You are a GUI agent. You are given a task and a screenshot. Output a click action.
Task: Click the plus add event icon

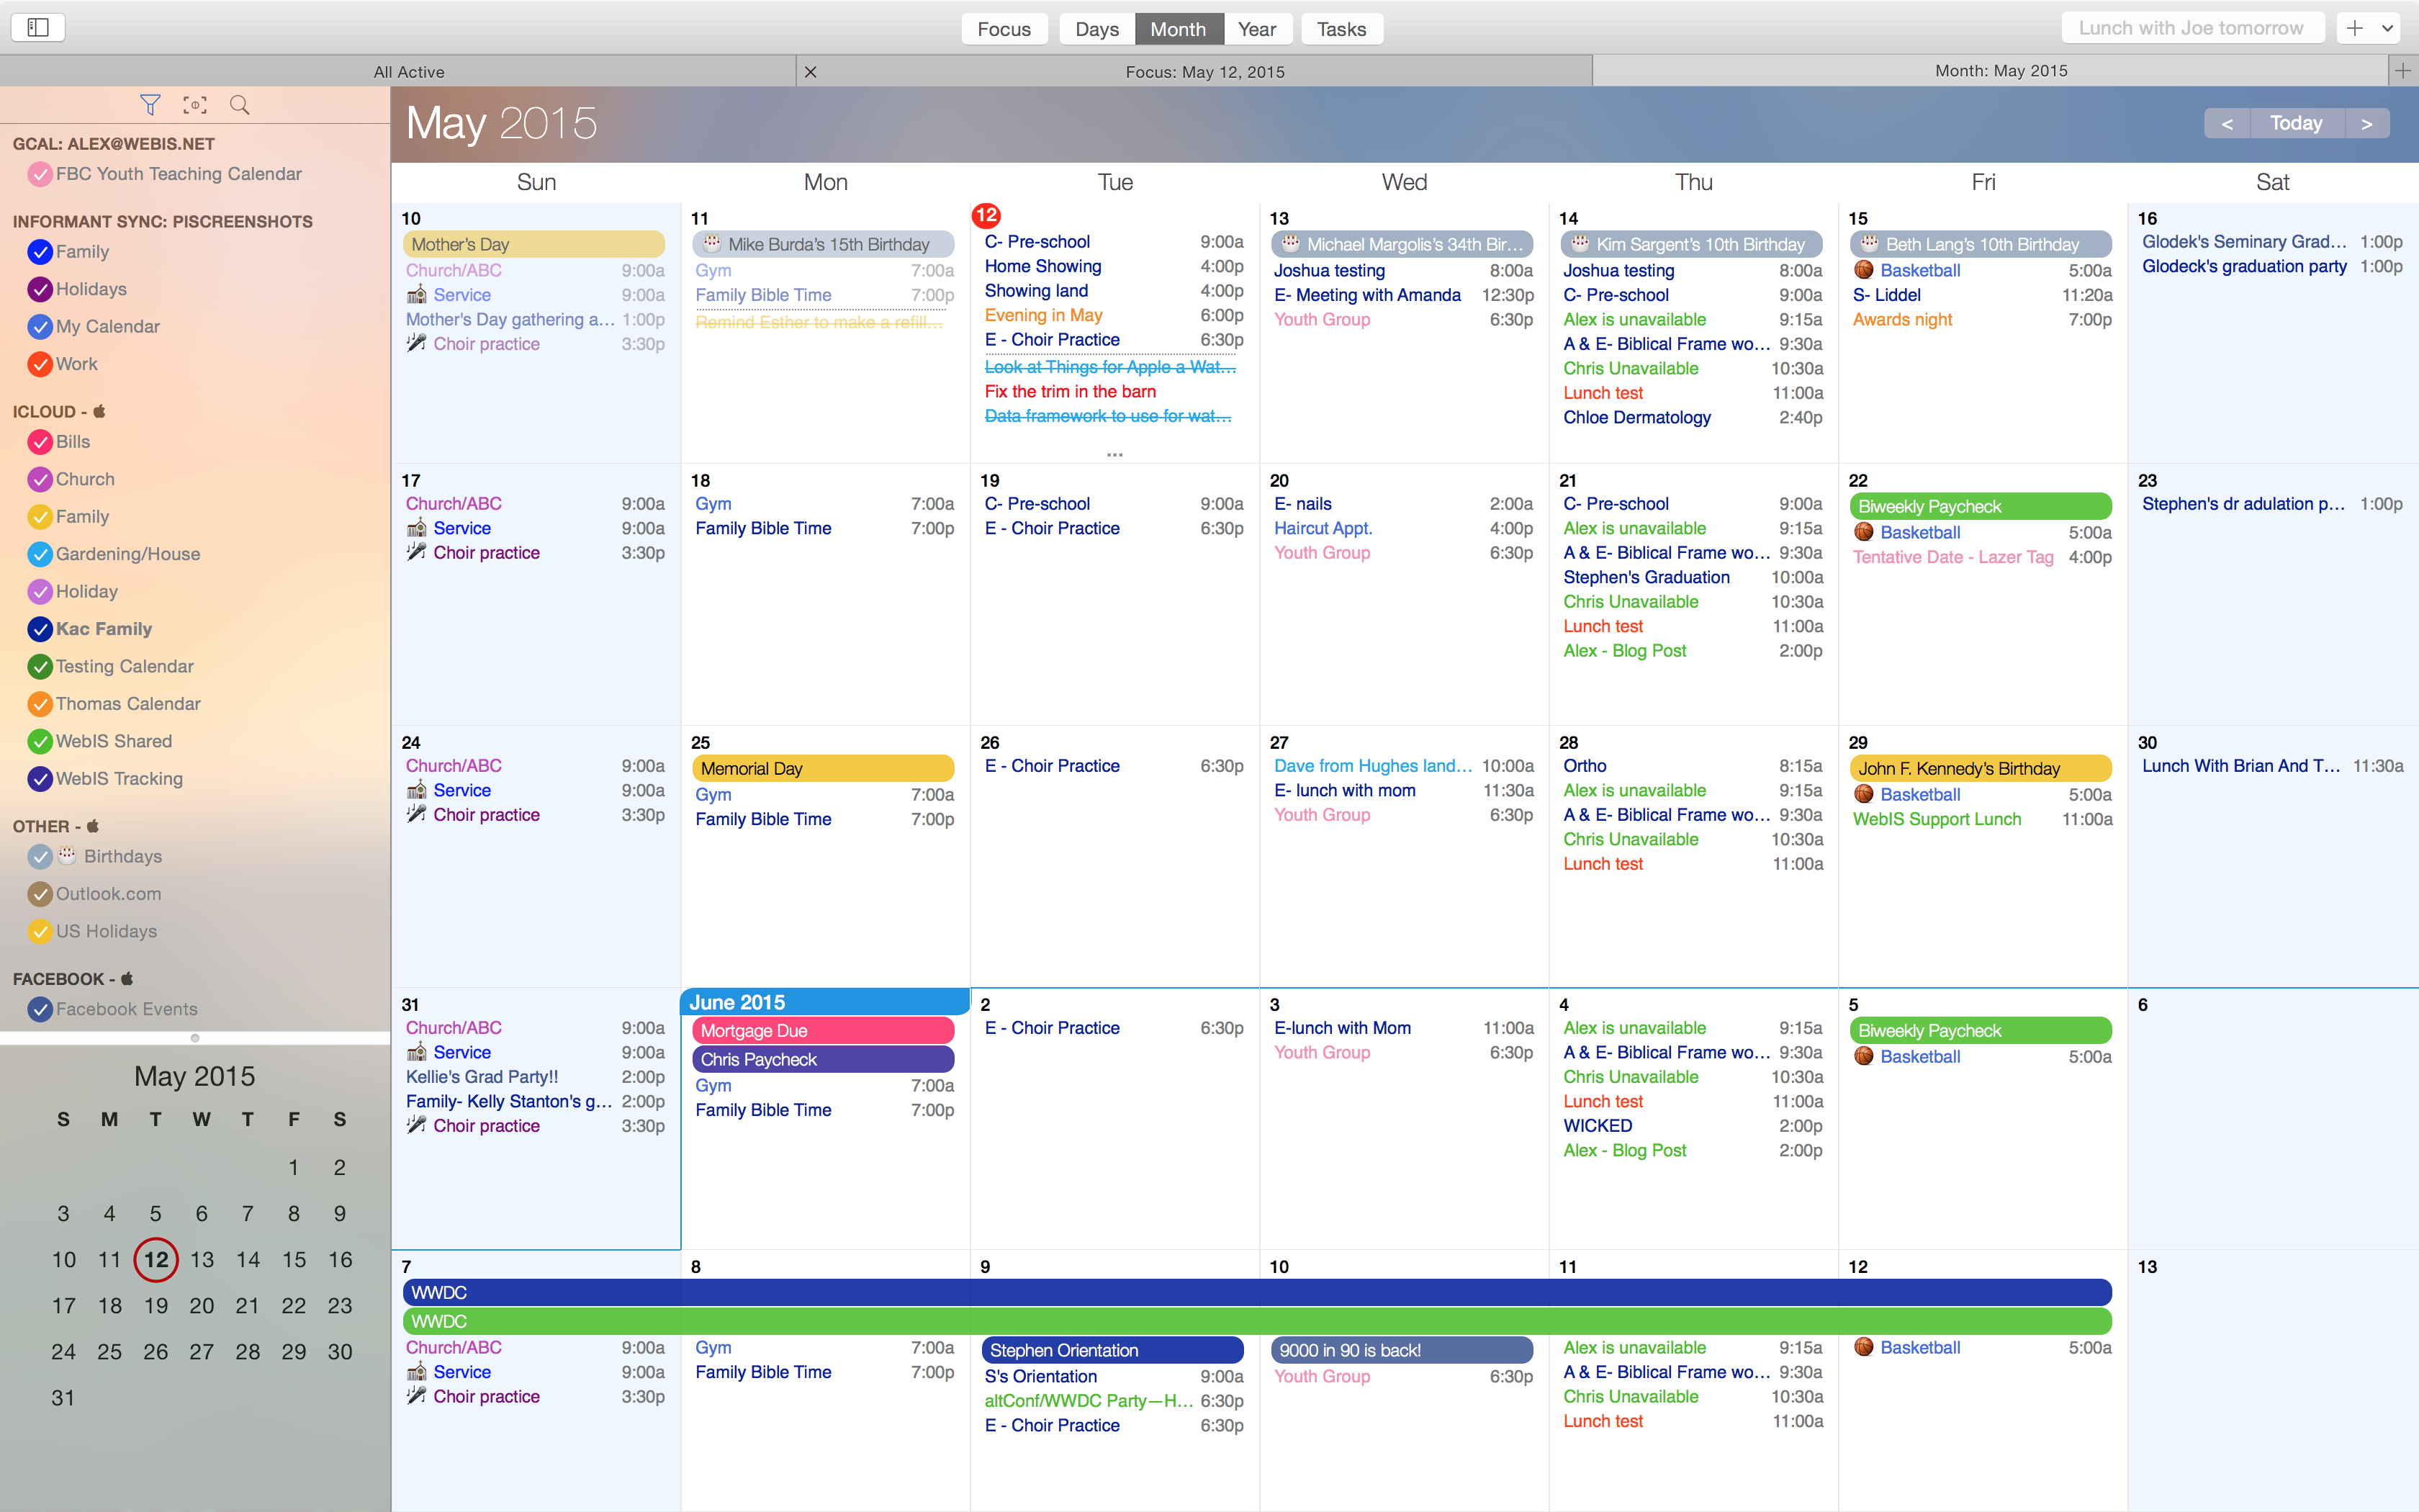(x=2355, y=28)
